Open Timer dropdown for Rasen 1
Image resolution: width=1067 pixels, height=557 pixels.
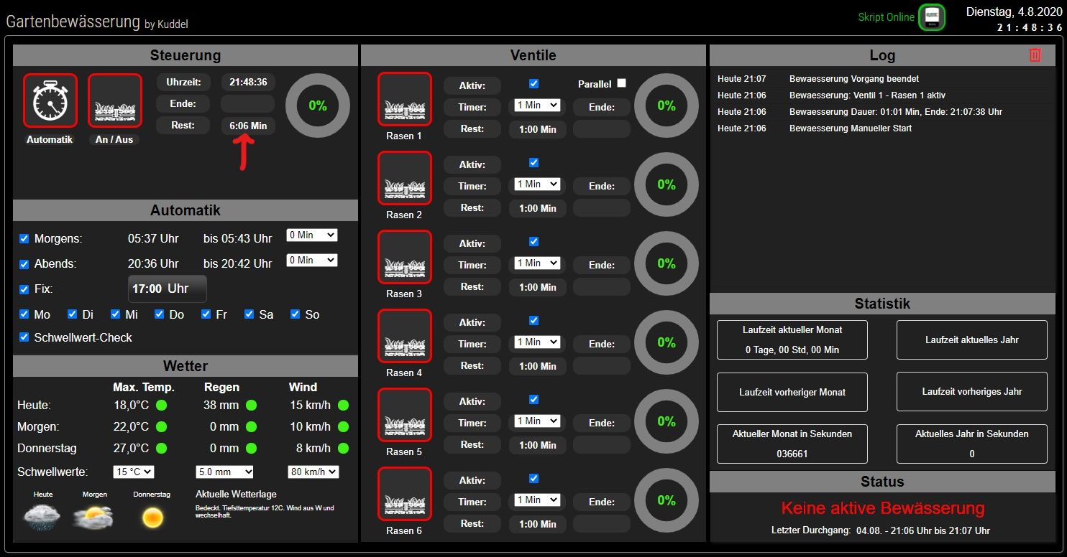click(x=537, y=106)
